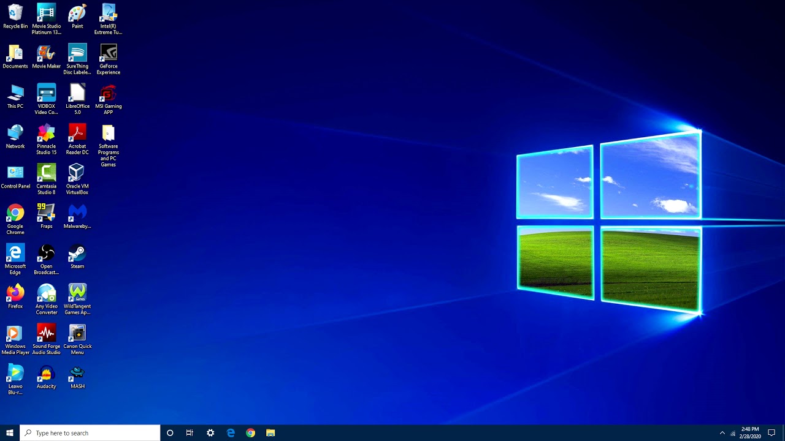This screenshot has height=441, width=785.
Task: Select Movie Studio Platinum 13 icon
Action: 46,19
